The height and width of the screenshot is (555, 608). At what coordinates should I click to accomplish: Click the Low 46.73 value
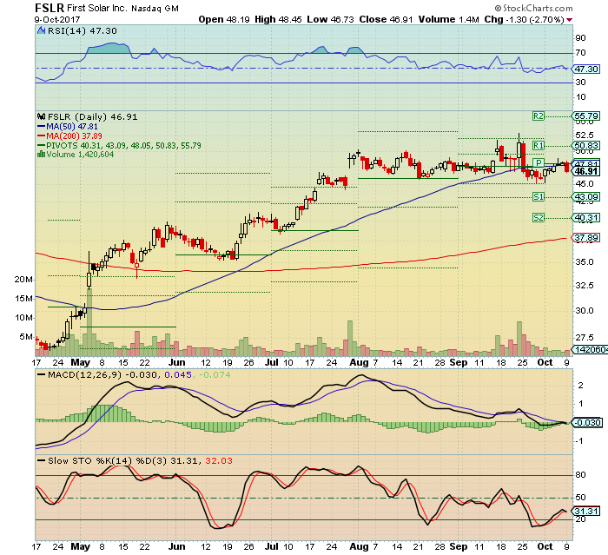[330, 19]
